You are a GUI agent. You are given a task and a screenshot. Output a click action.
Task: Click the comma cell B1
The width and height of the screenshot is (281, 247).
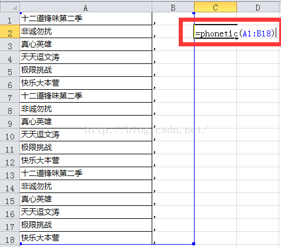[x=173, y=19]
